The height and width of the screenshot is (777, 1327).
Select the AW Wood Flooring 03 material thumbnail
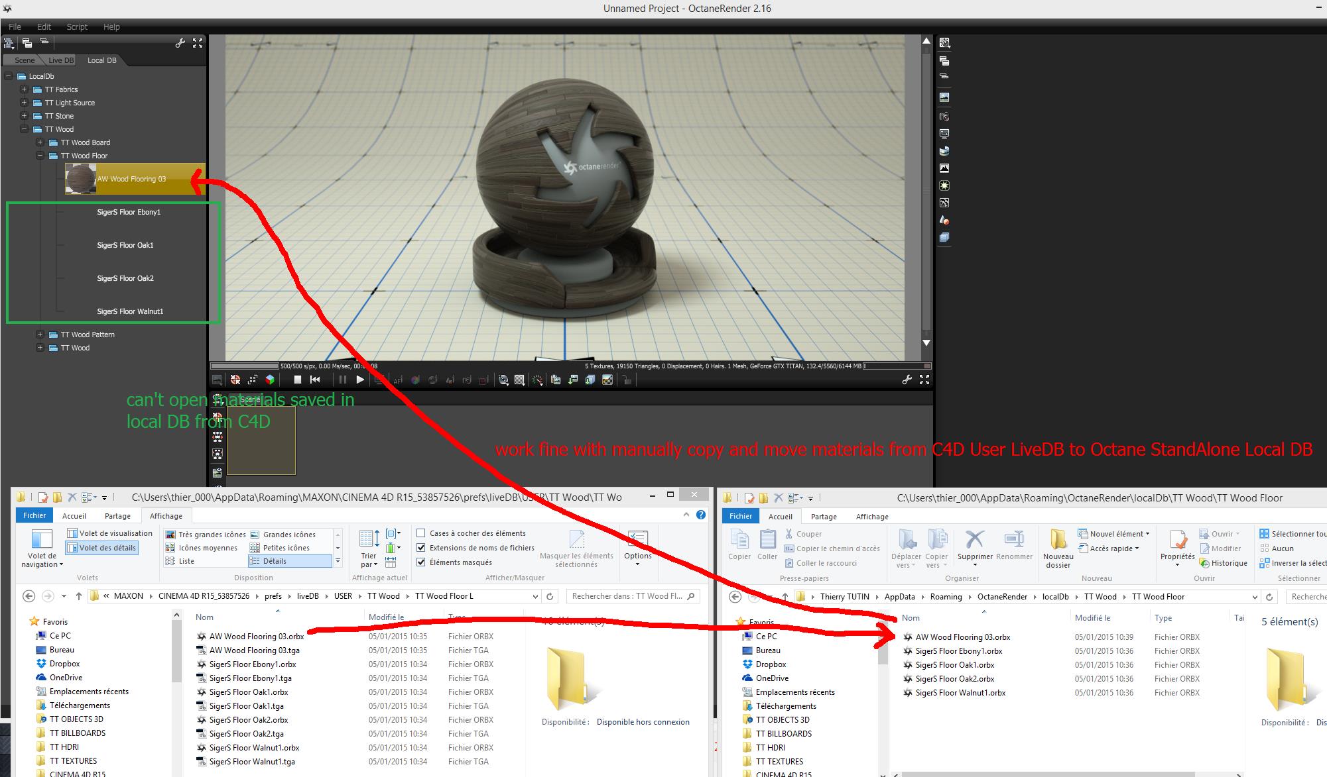(80, 179)
